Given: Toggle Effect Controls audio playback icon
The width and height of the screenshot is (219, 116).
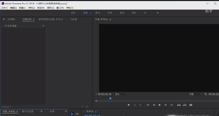Looking at the screenshot, I should (x=82, y=107).
